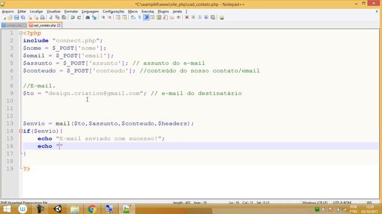Collapse the <?php fold marker on line 1
Viewport: 382px width, 214px height.
[x=21, y=33]
